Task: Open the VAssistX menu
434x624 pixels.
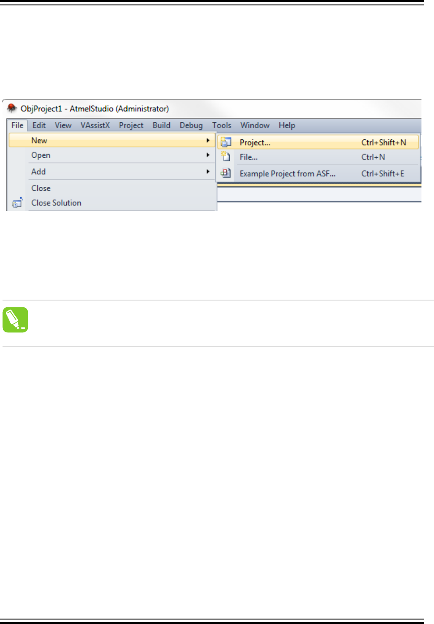Action: click(95, 125)
